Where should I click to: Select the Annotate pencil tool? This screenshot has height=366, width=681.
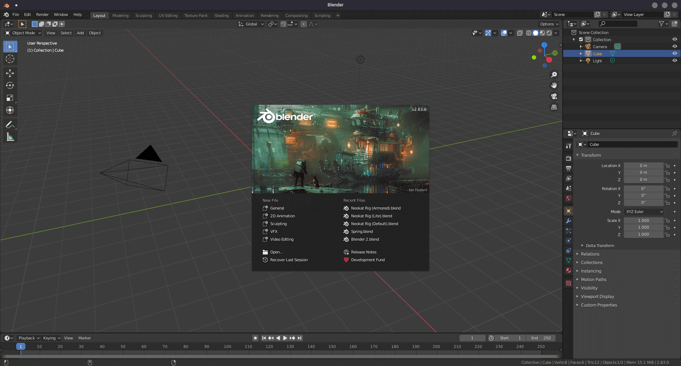(10, 125)
